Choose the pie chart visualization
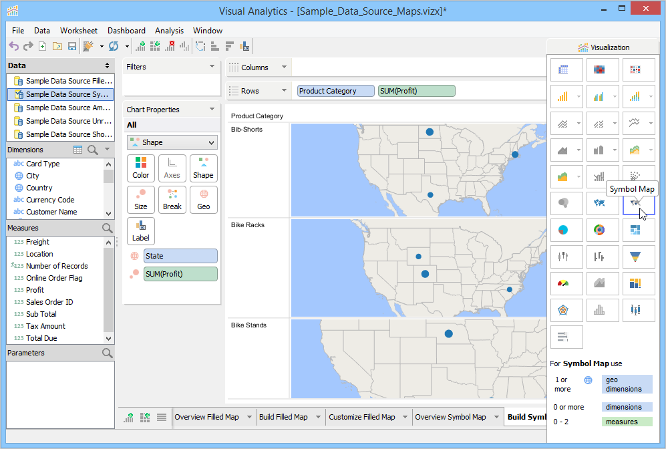666x449 pixels. (563, 230)
